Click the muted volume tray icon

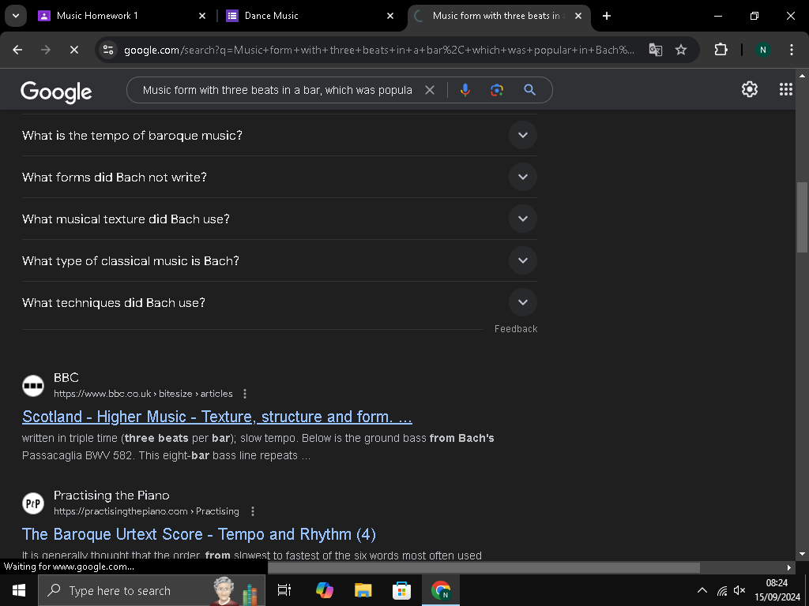739,590
